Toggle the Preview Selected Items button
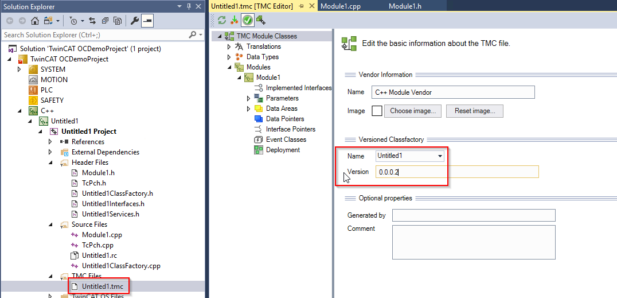617x298 pixels. tap(147, 21)
